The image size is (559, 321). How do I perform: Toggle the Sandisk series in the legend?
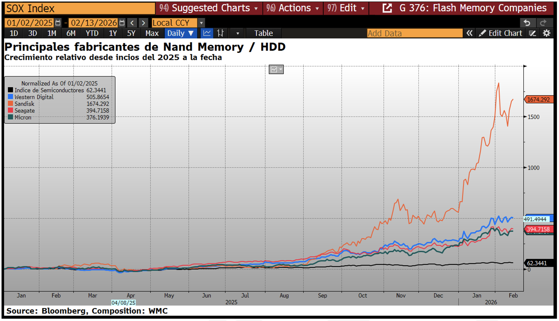point(24,104)
